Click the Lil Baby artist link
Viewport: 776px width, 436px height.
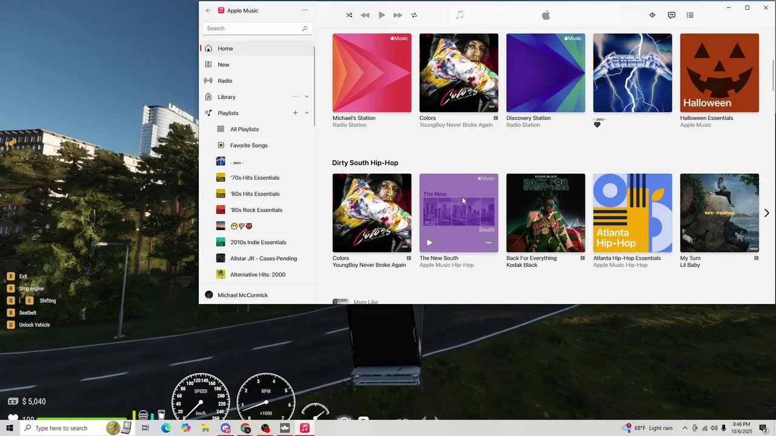point(690,265)
